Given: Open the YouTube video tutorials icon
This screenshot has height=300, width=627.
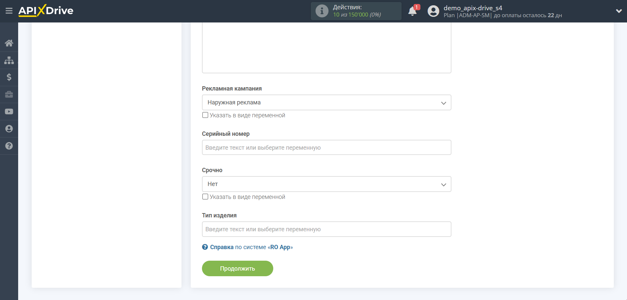Looking at the screenshot, I should pyautogui.click(x=9, y=112).
